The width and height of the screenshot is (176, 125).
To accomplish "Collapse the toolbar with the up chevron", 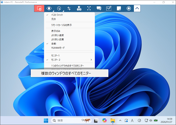I will 137,8.
